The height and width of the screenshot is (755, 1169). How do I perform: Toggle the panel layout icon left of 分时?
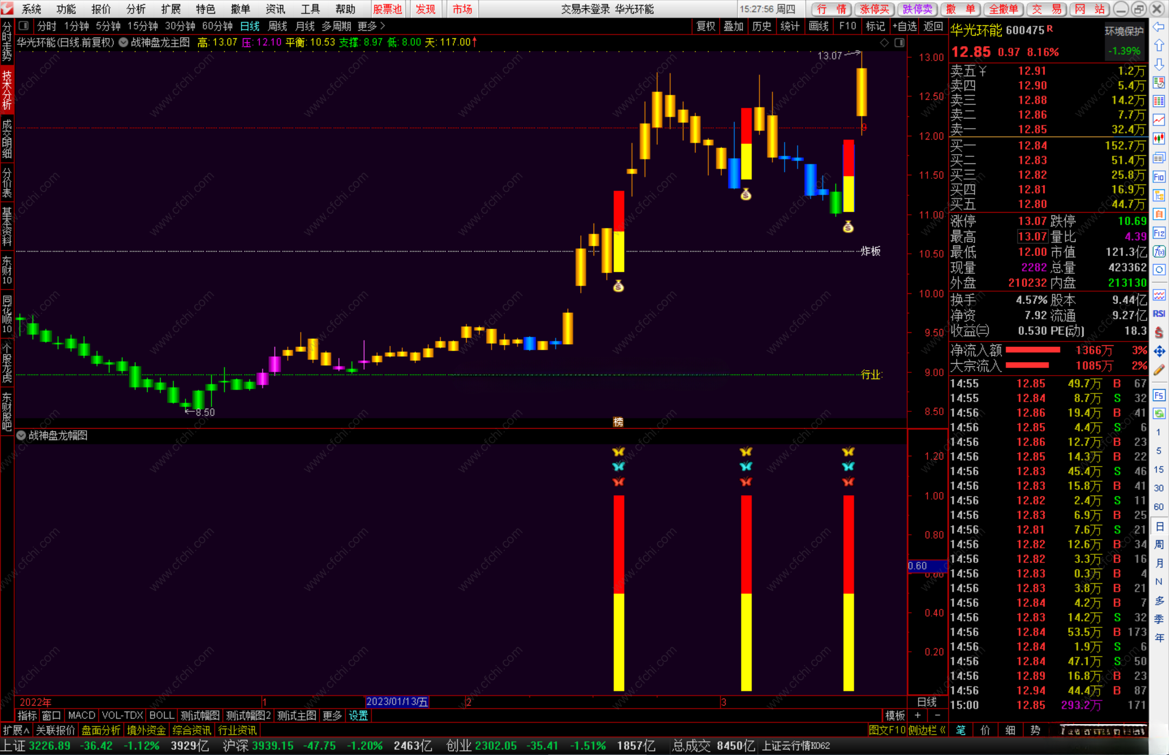(24, 25)
